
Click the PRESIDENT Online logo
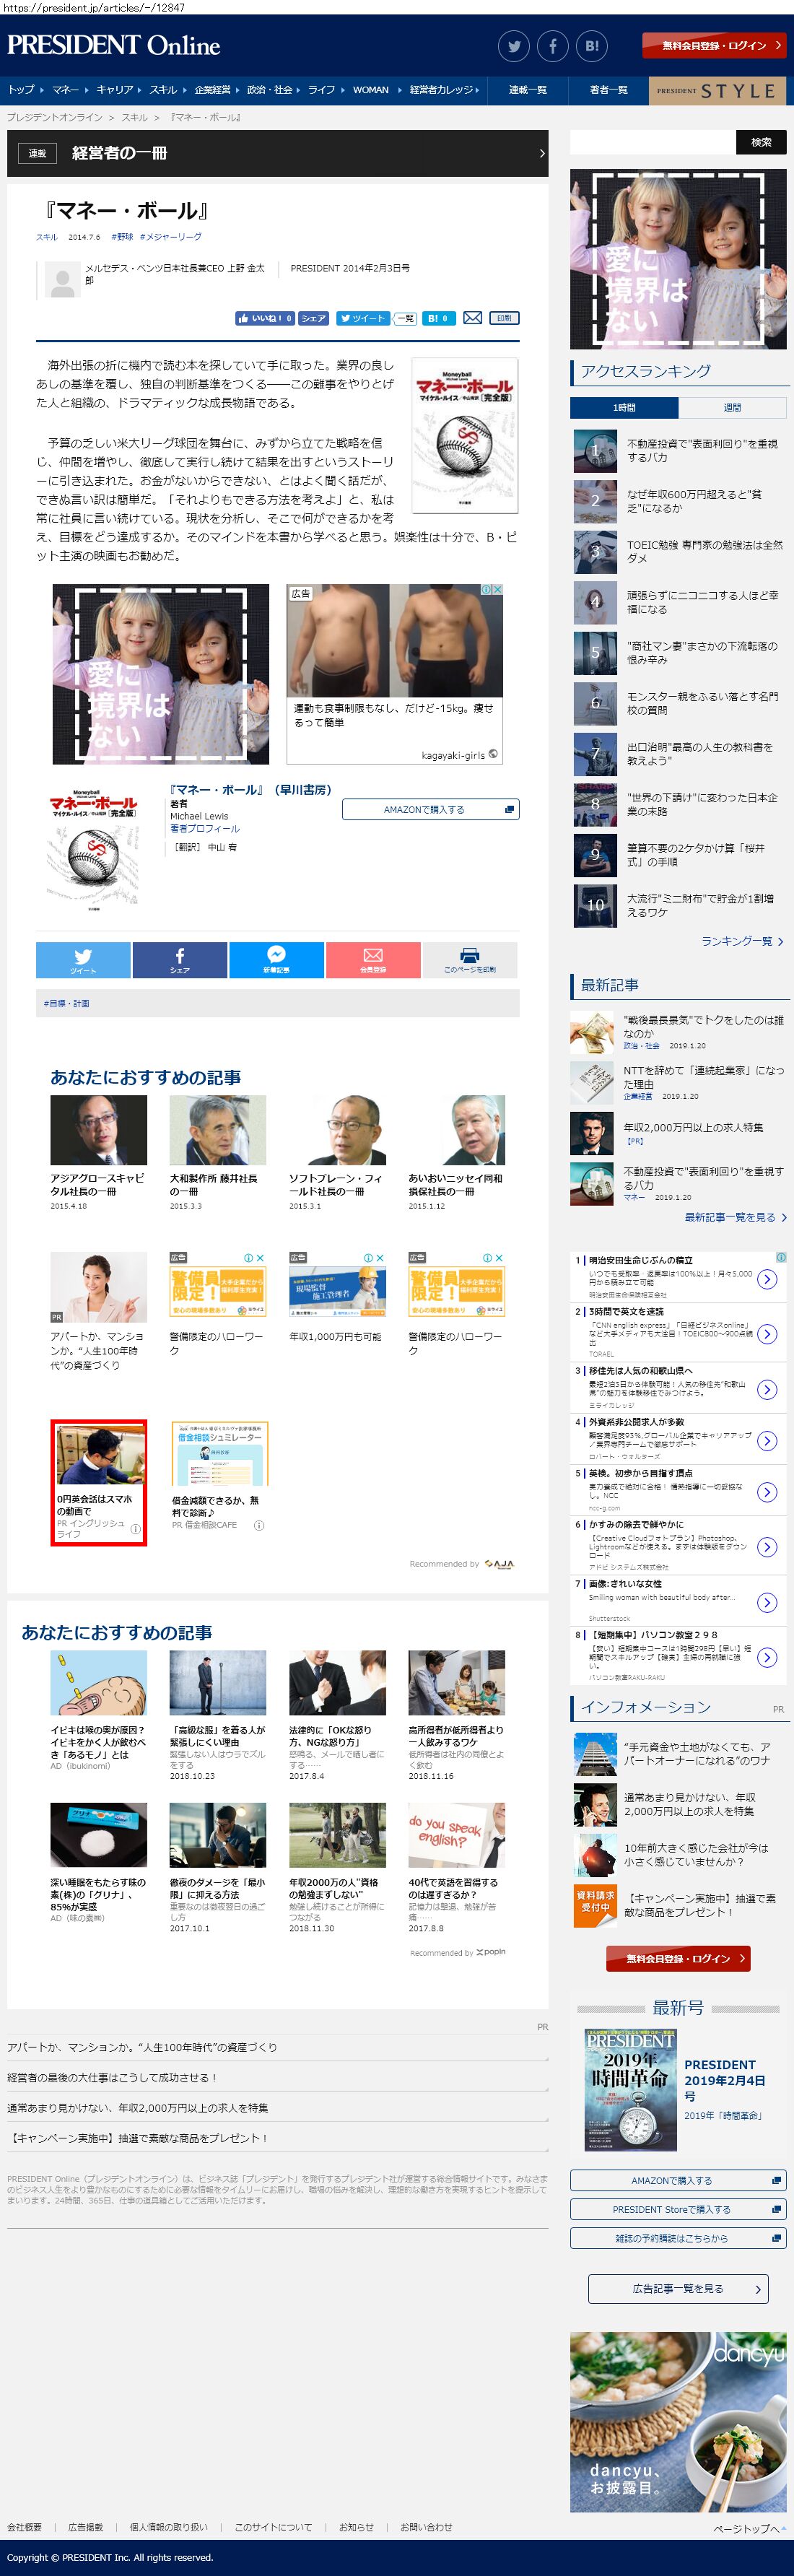(x=114, y=46)
